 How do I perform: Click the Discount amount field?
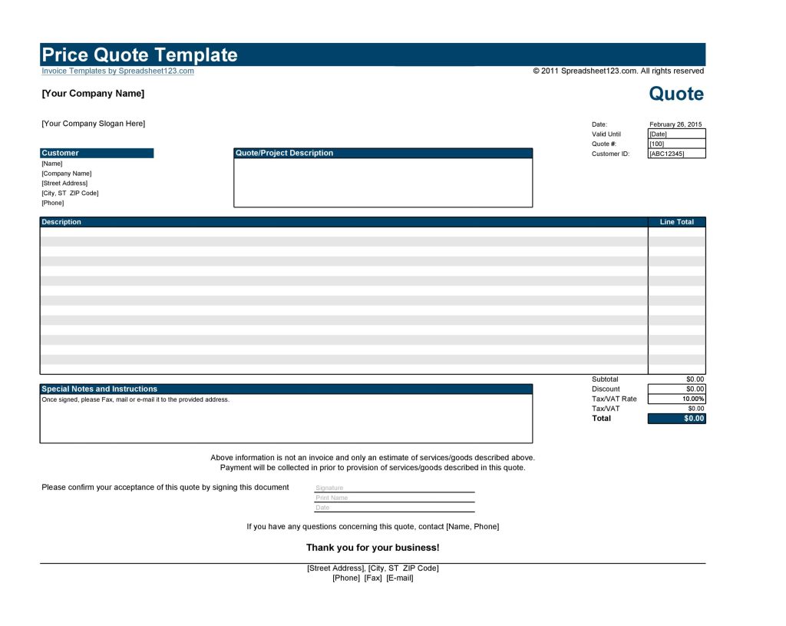pyautogui.click(x=693, y=389)
